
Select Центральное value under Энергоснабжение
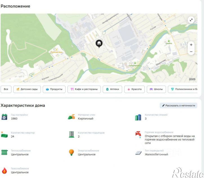coord(87,154)
